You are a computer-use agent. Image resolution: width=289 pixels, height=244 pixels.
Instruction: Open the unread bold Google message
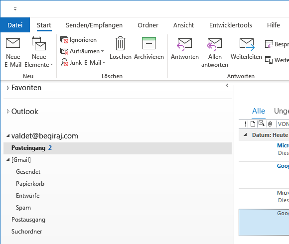click(264, 175)
